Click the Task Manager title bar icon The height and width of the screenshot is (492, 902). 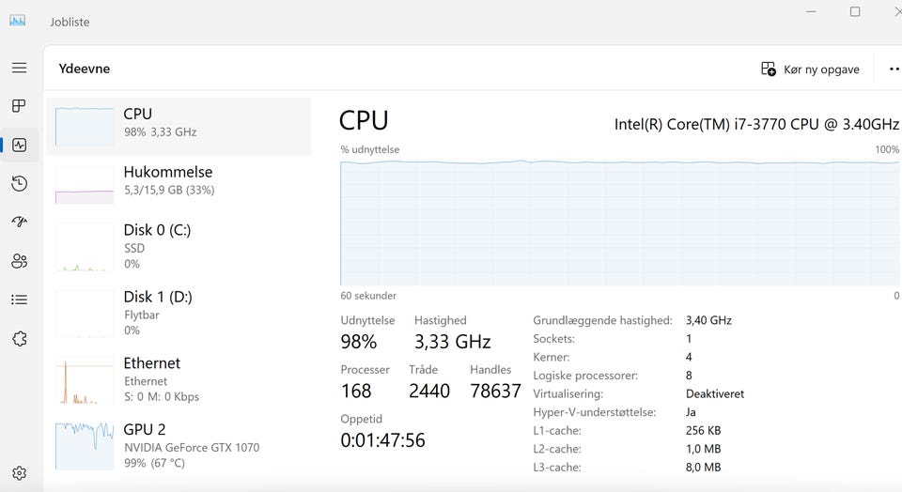click(17, 21)
